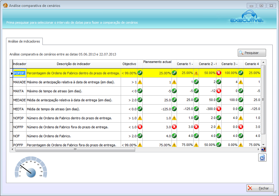The image size is (279, 196).
Task: Click the gauge dial indicator
Action: click(31, 168)
